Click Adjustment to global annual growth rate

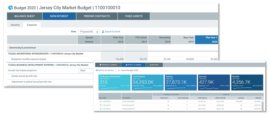click(x=32, y=81)
